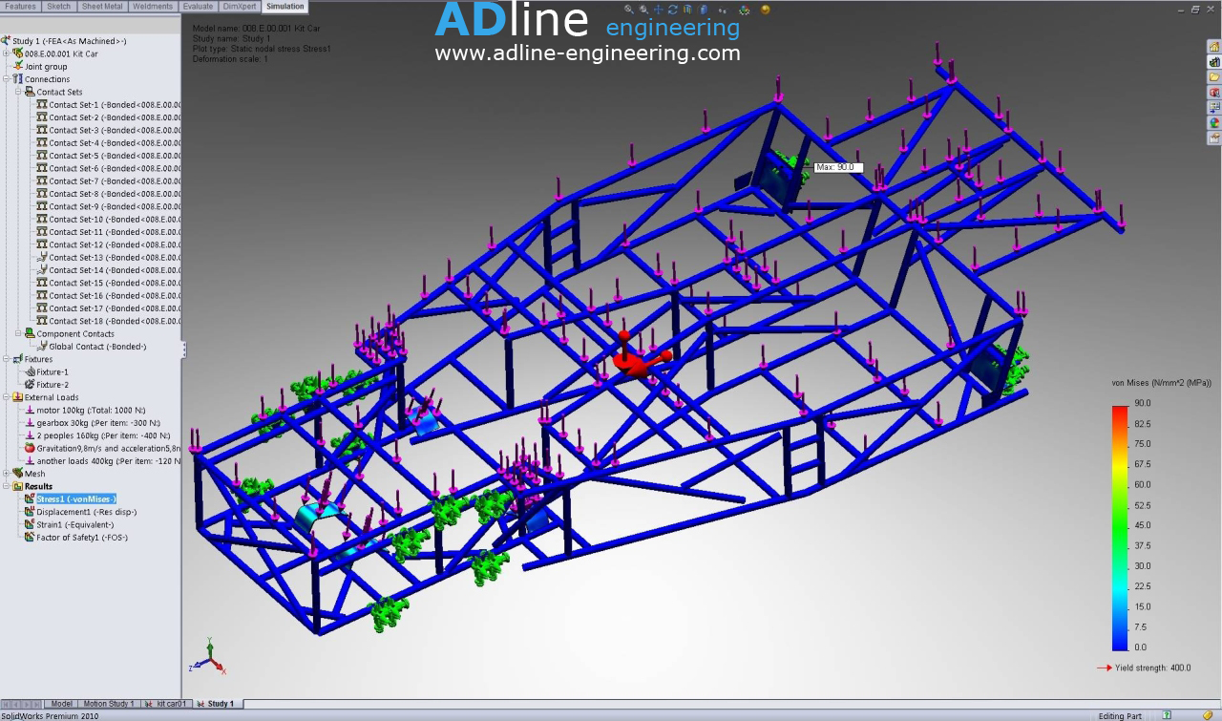The image size is (1222, 721).
Task: Collapse the External Loads node
Action: tap(6, 397)
